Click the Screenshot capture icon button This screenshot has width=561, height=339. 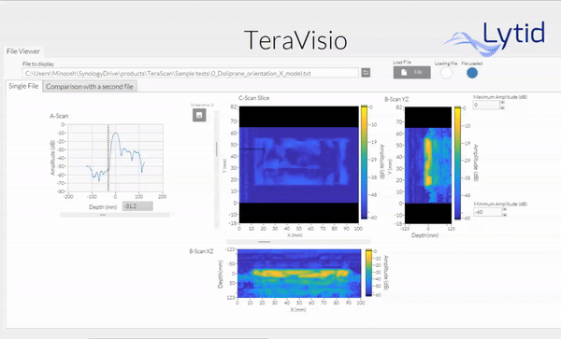pyautogui.click(x=199, y=115)
